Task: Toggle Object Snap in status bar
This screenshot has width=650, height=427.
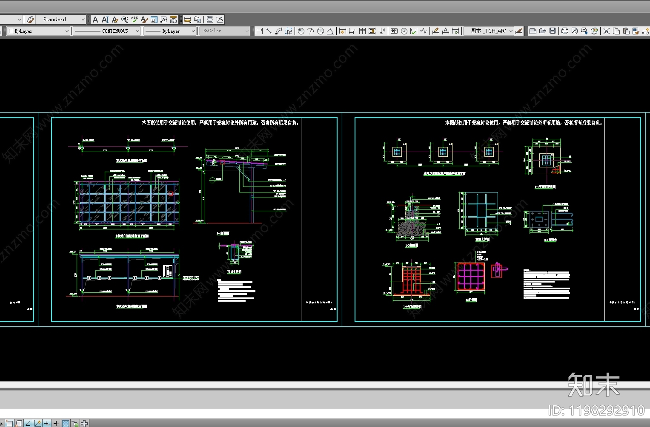Action: [9, 423]
